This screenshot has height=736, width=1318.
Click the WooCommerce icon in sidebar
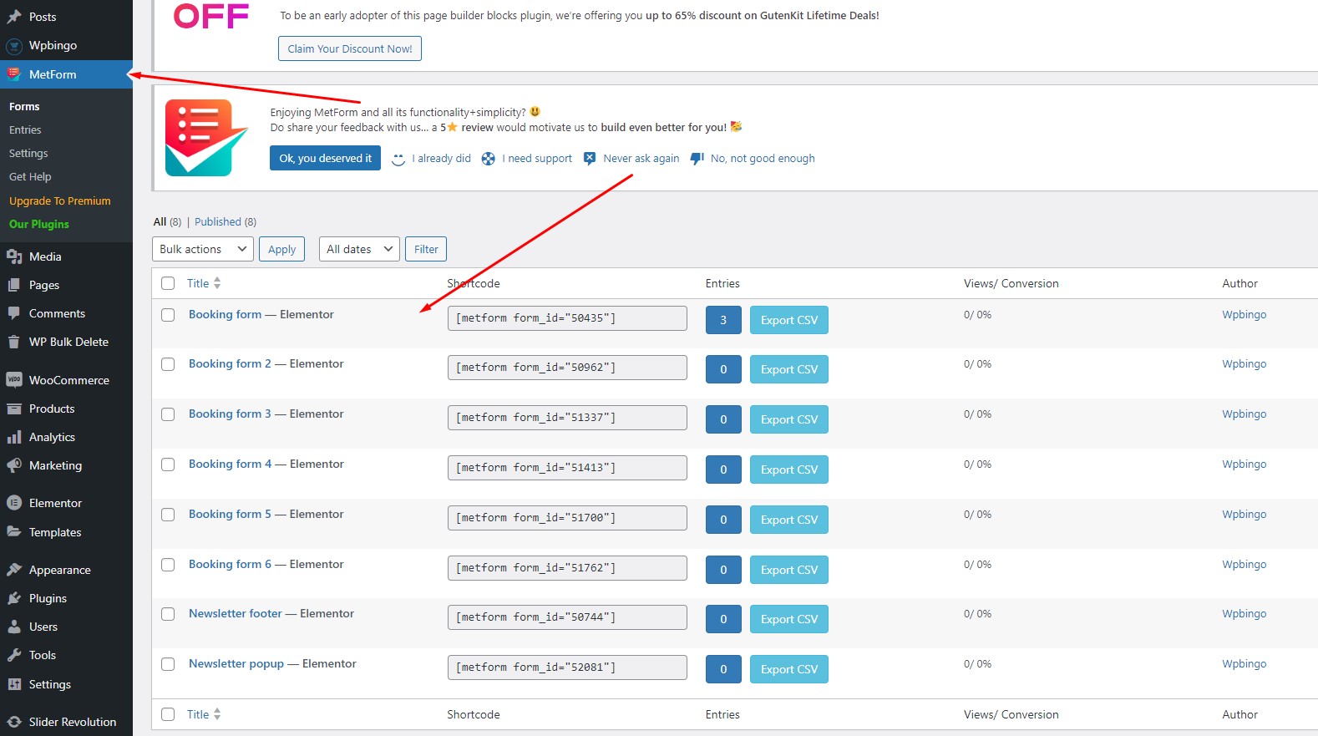(14, 380)
